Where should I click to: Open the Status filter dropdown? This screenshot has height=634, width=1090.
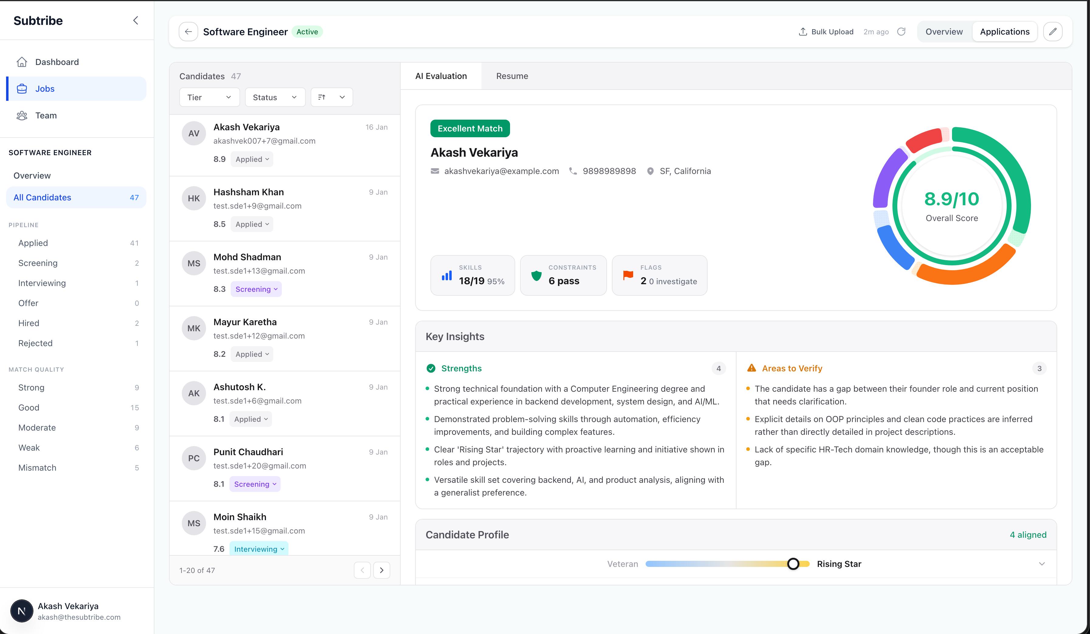(x=275, y=97)
